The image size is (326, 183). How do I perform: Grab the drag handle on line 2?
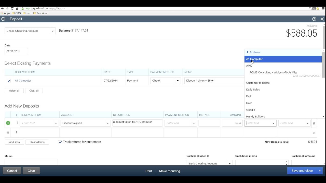(8, 132)
